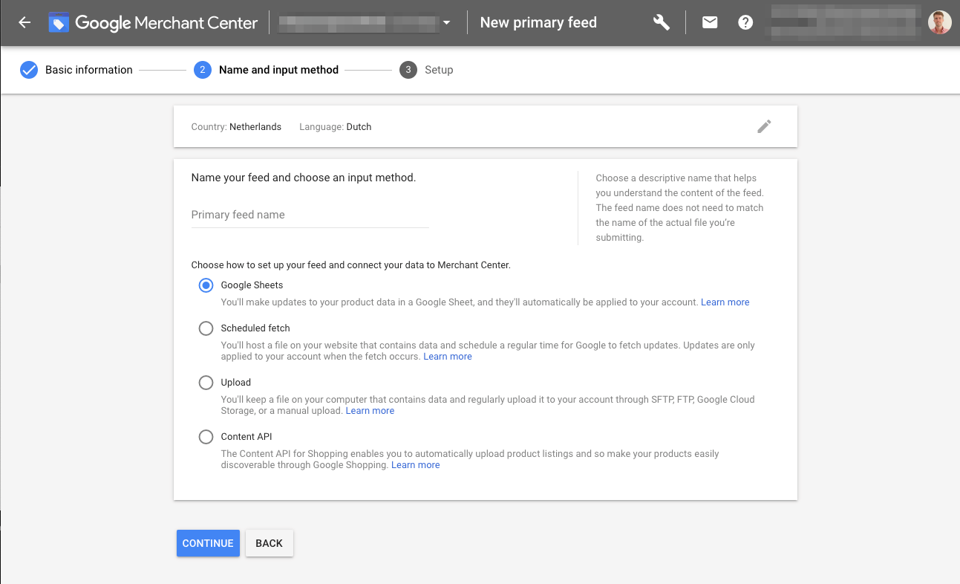Screen dimensions: 960x584
Task: Edit country and language with pencil icon
Action: coord(764,126)
